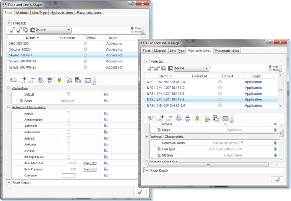Image resolution: width=291 pixels, height=201 pixels.
Task: Toggle the Antifoam checkbox
Action: coord(68,126)
